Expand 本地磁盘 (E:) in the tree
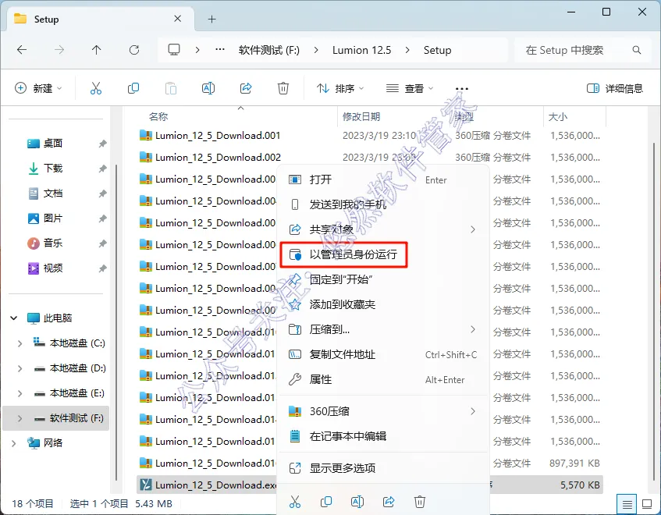Viewport: 661px width, 515px height. point(20,393)
